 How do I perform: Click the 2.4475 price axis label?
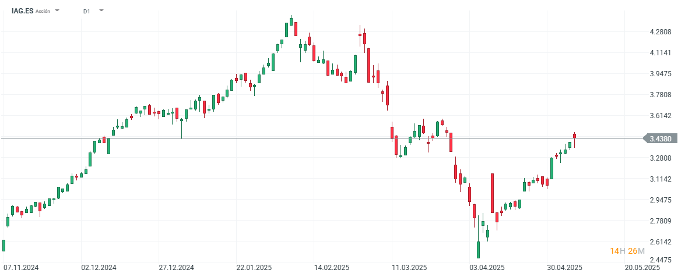pyautogui.click(x=660, y=260)
